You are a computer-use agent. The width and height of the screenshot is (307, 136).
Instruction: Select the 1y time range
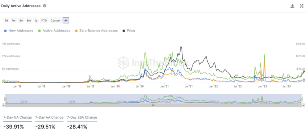[x=36, y=20]
